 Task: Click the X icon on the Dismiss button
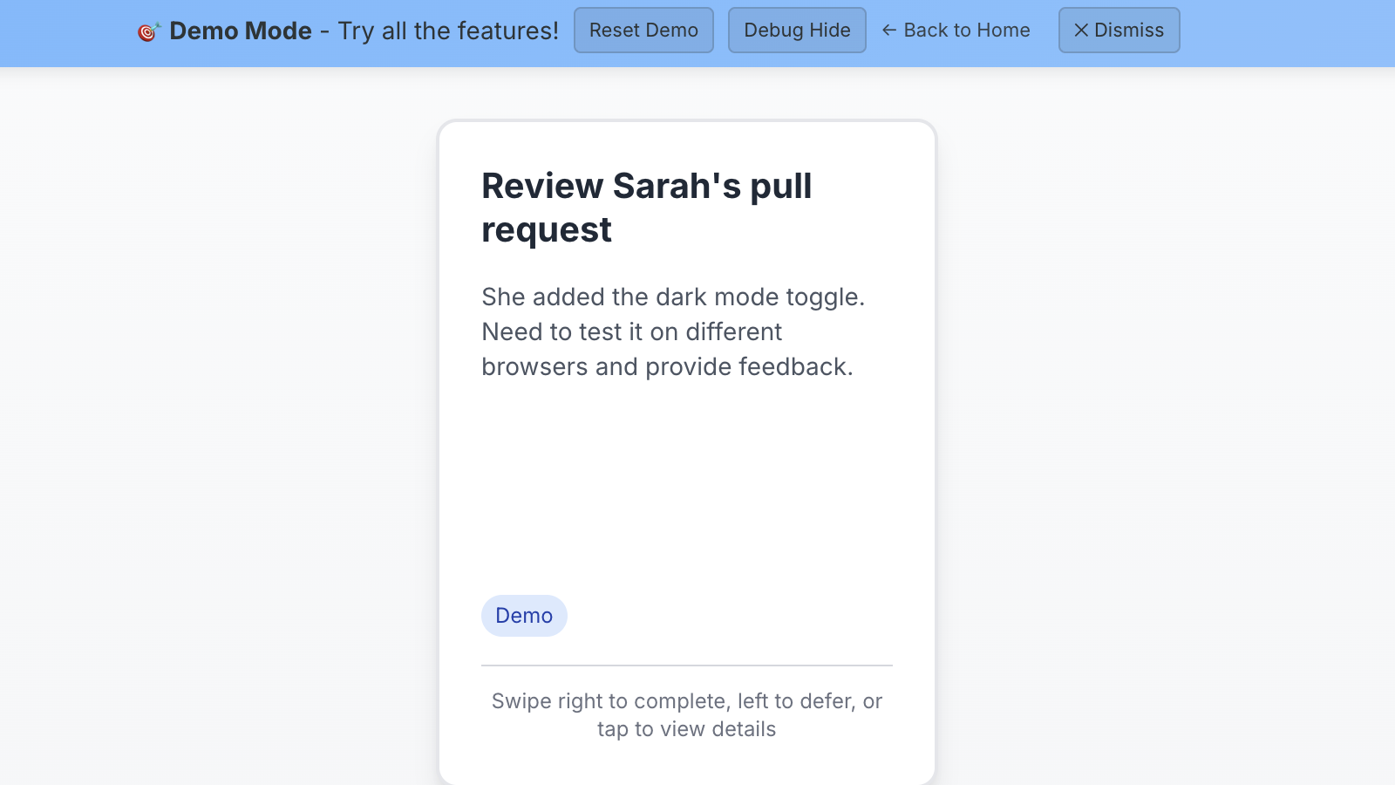1081,31
